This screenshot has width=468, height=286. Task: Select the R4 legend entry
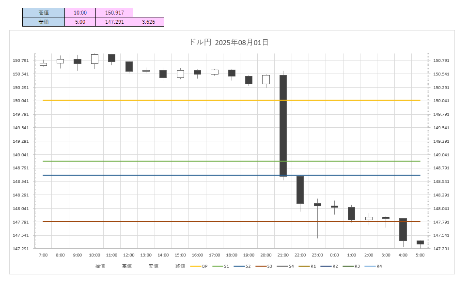click(373, 266)
